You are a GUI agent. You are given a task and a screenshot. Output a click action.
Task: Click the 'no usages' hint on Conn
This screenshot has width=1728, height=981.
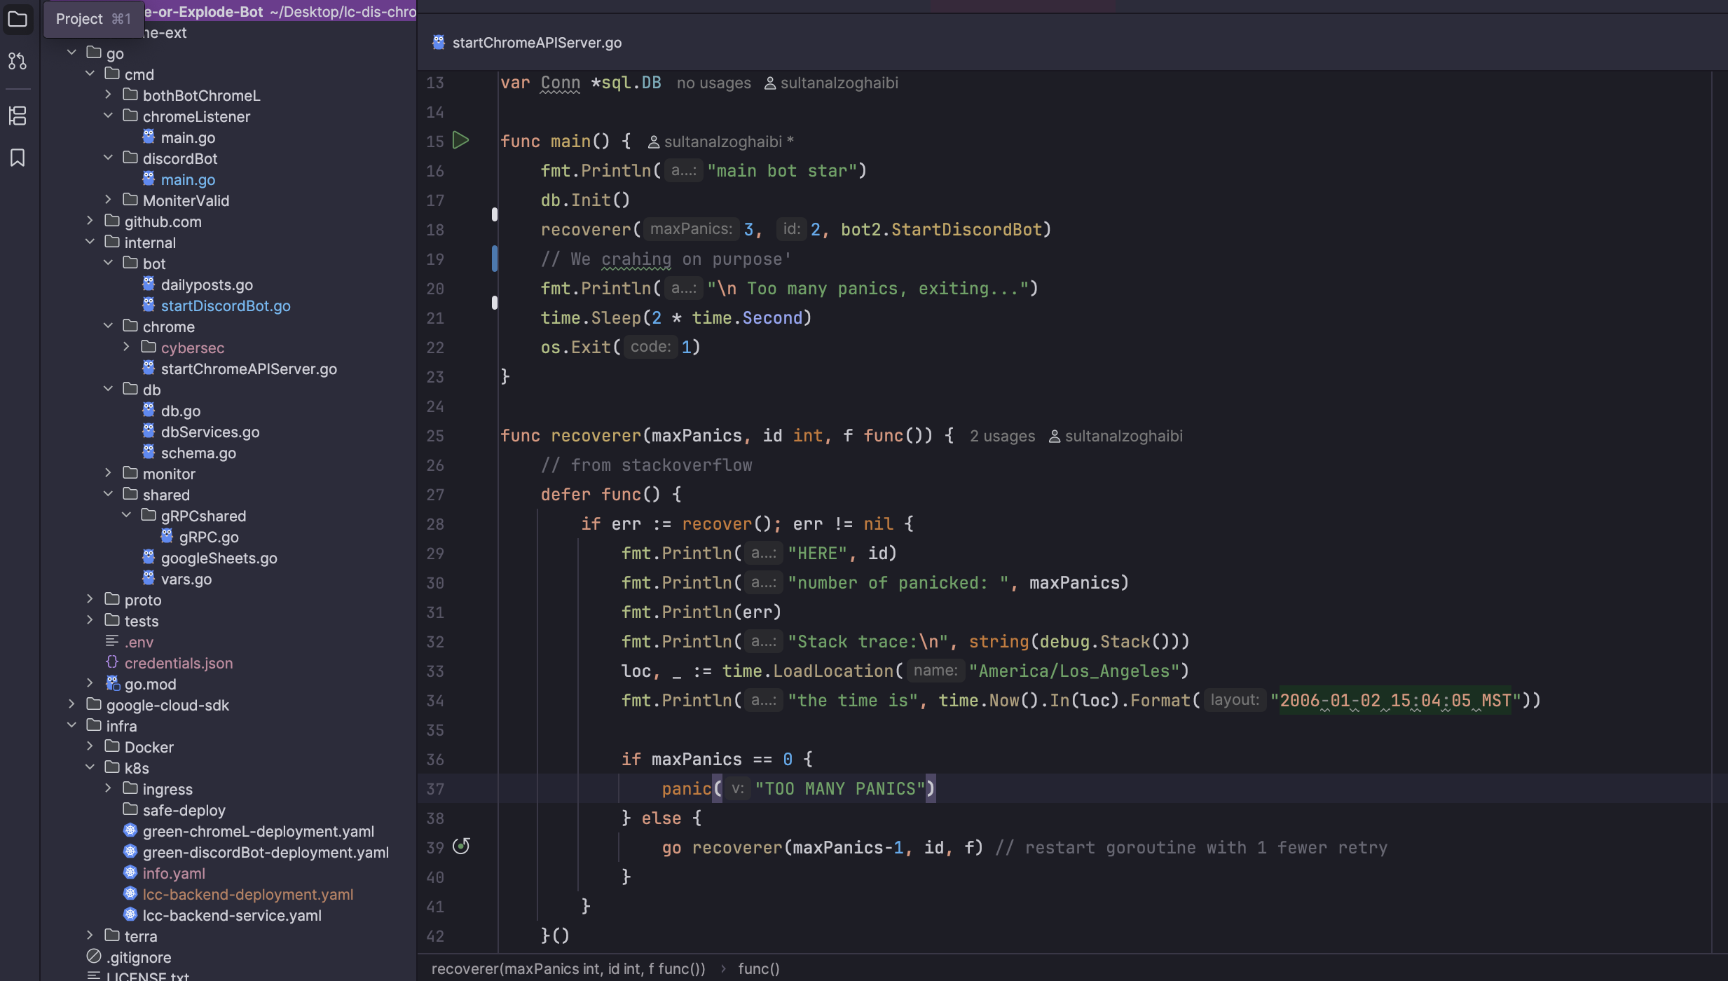click(713, 83)
